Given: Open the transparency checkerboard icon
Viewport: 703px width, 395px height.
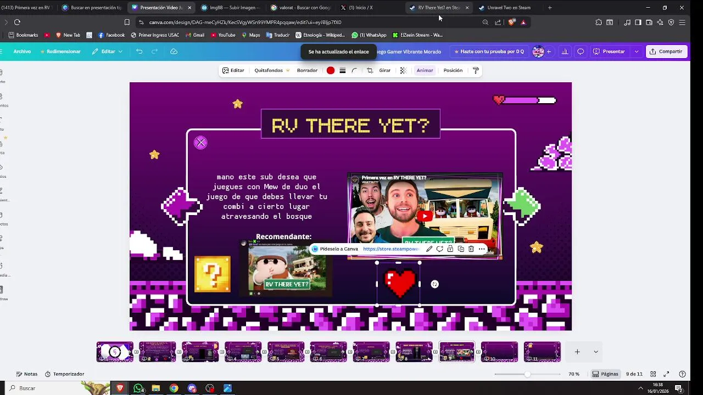Looking at the screenshot, I should pyautogui.click(x=403, y=70).
